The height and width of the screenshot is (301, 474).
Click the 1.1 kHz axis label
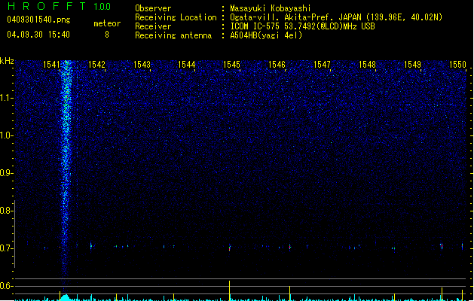coord(6,98)
